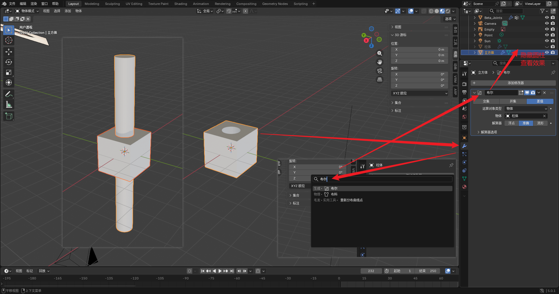Viewport: 559px width, 294px height.
Task: Collapse the 布尔 modifier panel
Action: 474,93
